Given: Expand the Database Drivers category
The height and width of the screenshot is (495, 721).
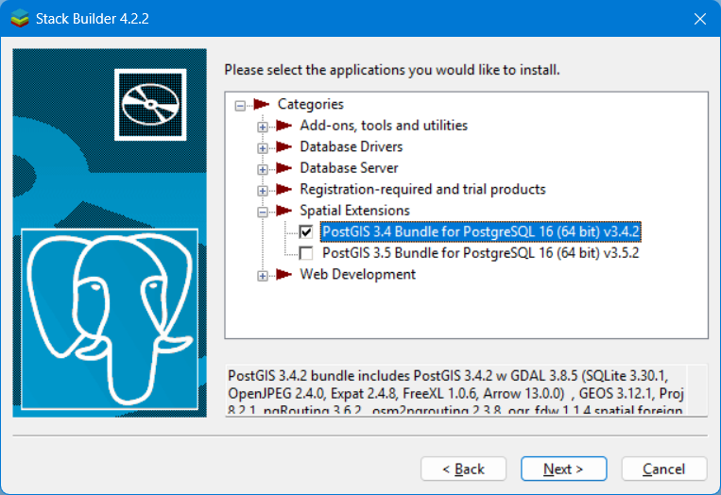Looking at the screenshot, I should (263, 148).
